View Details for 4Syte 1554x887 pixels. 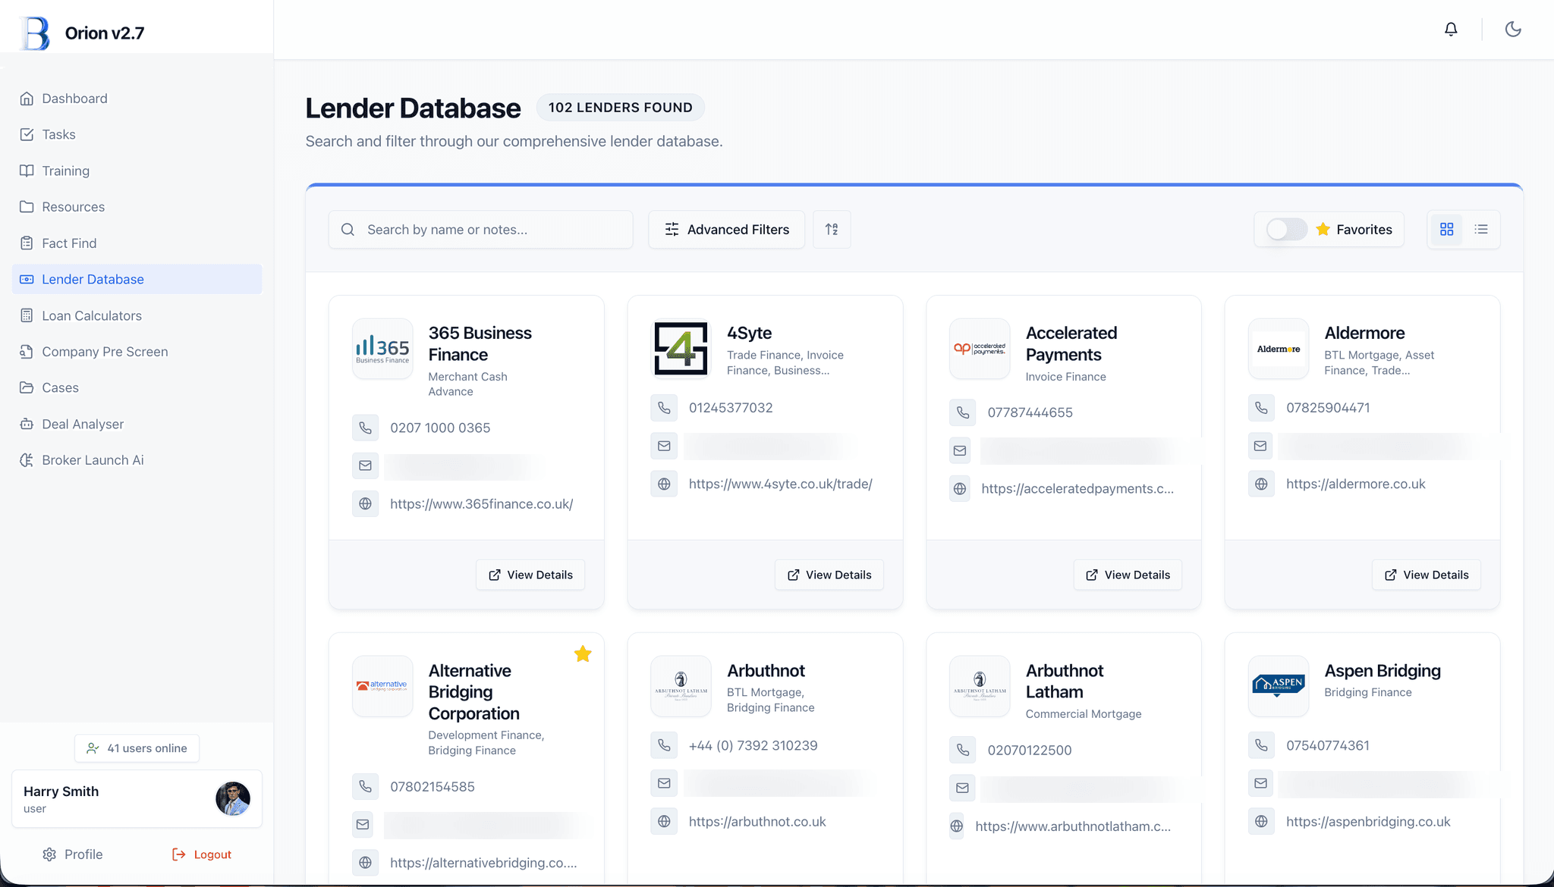(829, 575)
